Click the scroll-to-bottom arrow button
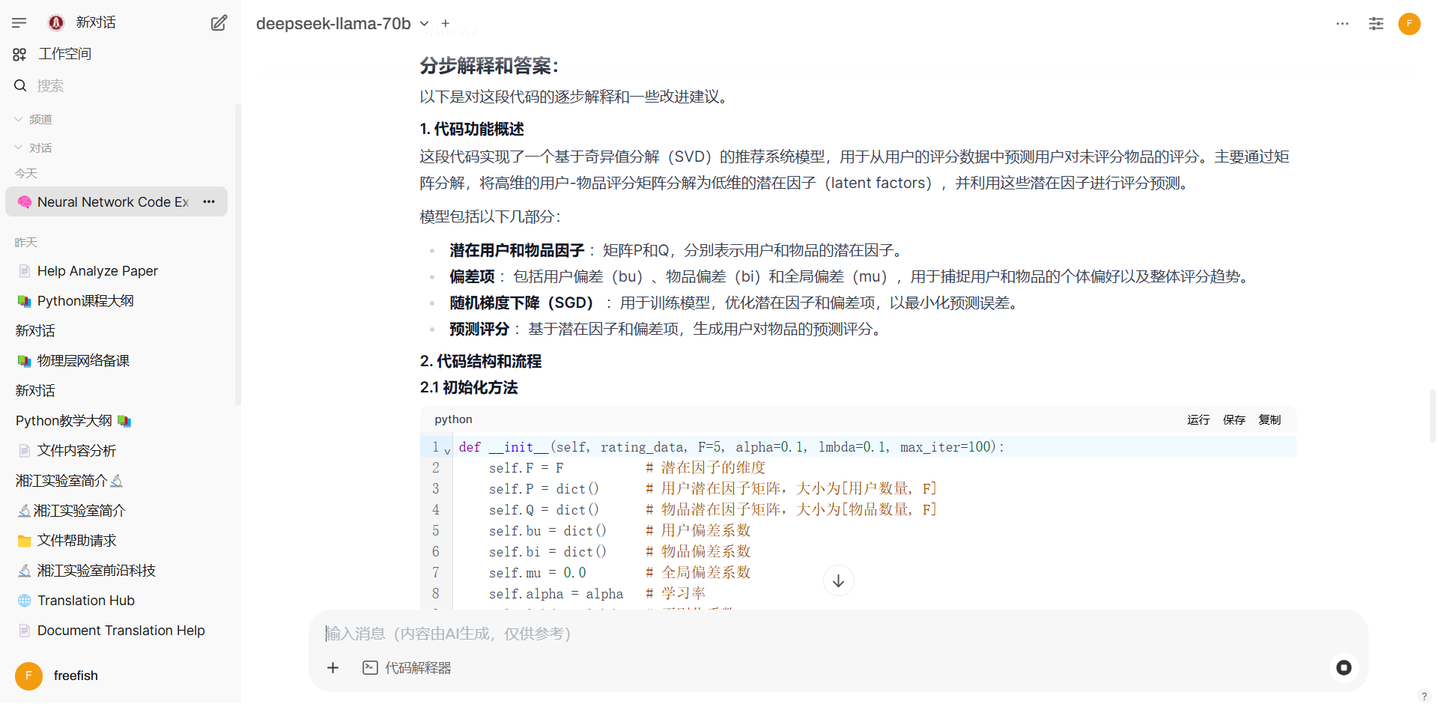This screenshot has height=704, width=1438. pyautogui.click(x=838, y=581)
